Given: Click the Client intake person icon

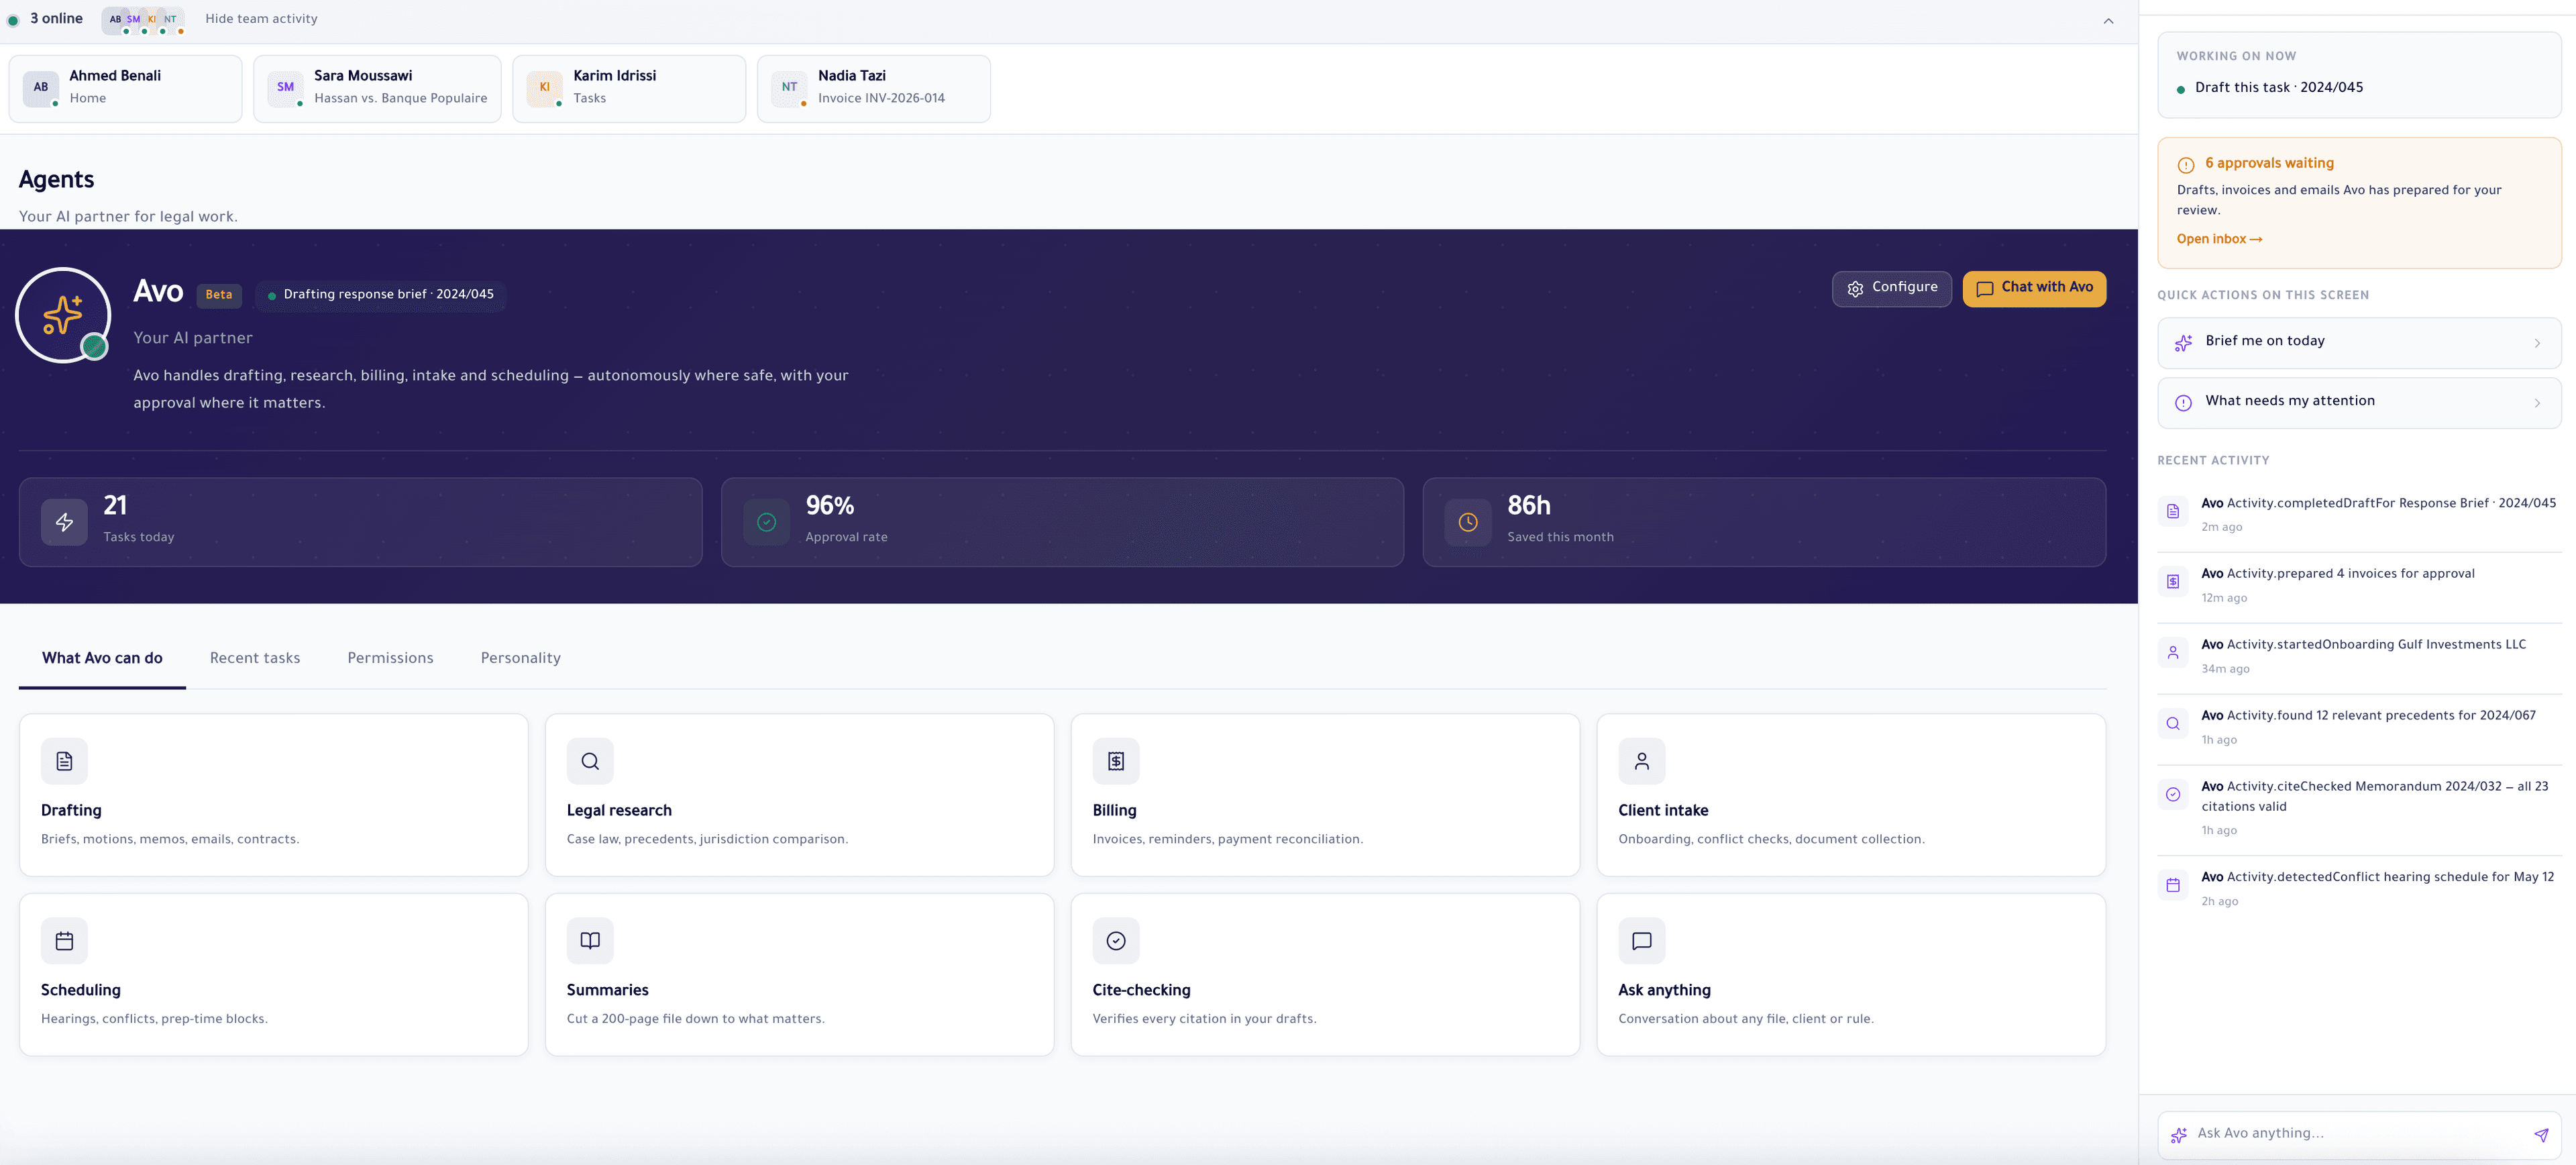Looking at the screenshot, I should click(x=1642, y=761).
